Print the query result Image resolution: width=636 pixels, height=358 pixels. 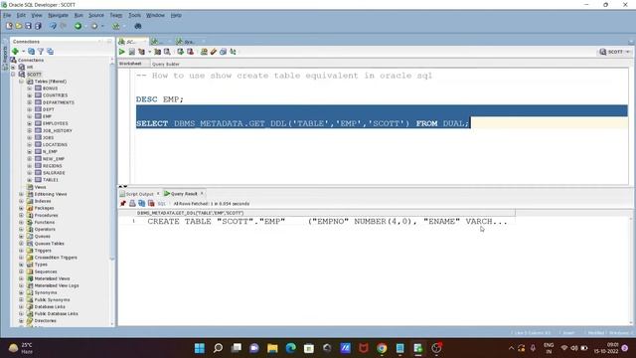(132, 203)
